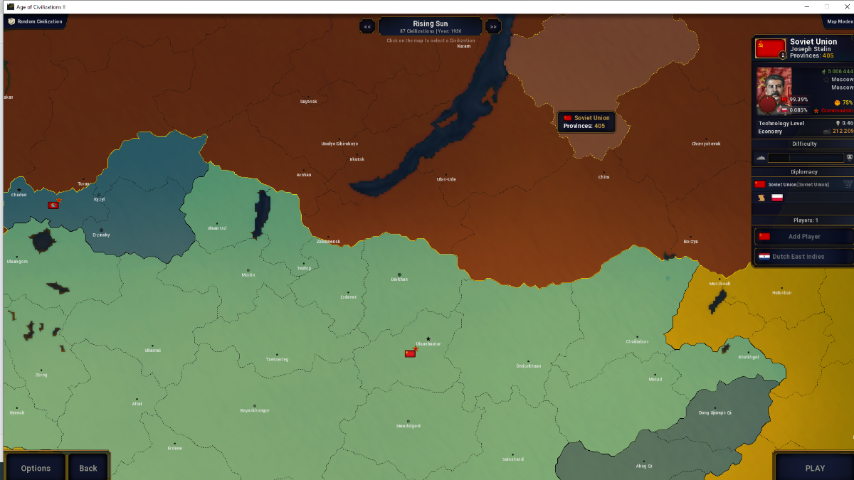Click the Communism ideology star label
Viewport: 854px width, 480px height.
(834, 111)
